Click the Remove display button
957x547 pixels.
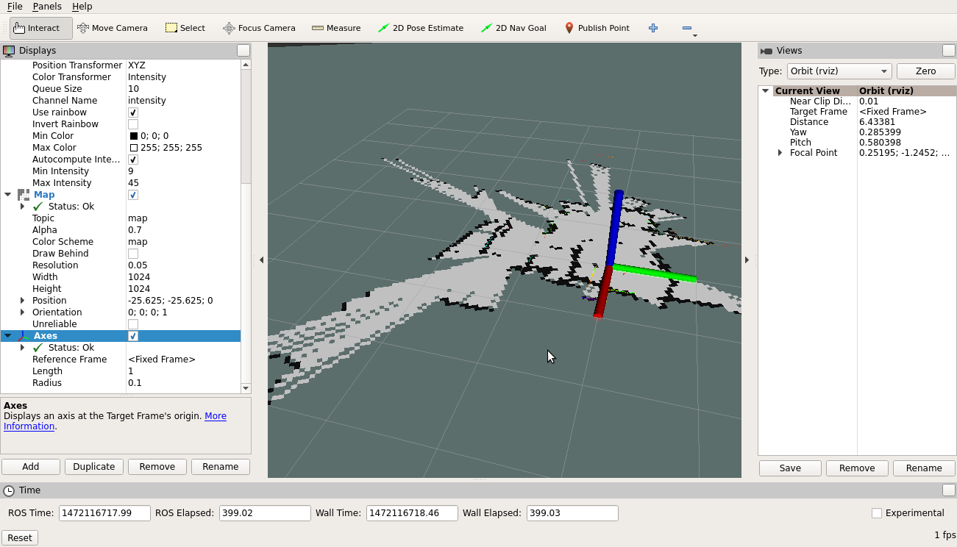(157, 467)
